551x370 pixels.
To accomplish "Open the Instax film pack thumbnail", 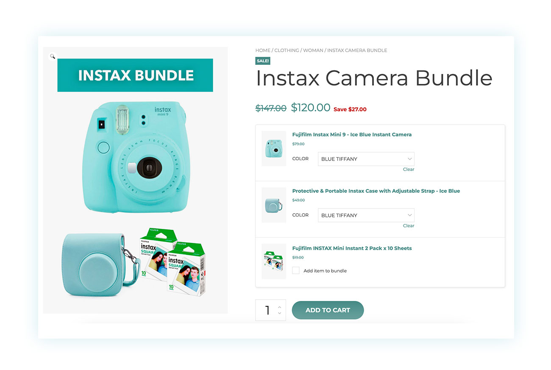I will tap(274, 261).
